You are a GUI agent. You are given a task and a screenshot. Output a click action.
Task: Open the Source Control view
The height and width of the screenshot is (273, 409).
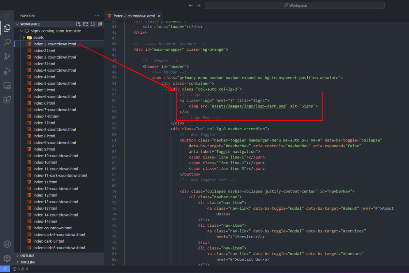(x=7, y=57)
